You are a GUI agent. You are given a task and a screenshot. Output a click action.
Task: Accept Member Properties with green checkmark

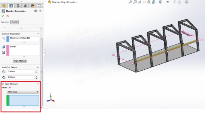coord(3,16)
